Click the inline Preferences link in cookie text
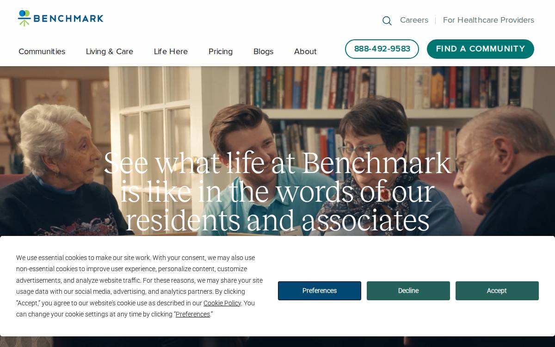The width and height of the screenshot is (555, 347). (x=193, y=314)
